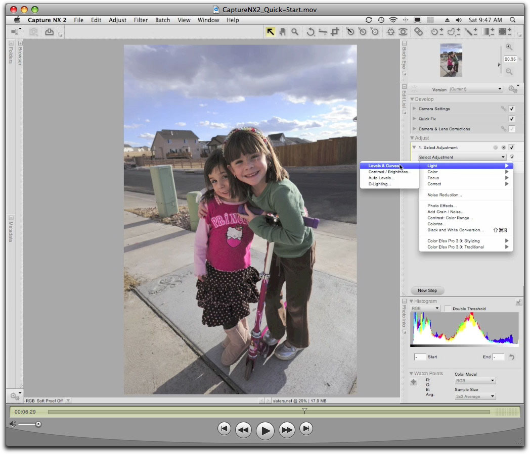
Task: Choose Levels & Curves from the submenu
Action: pyautogui.click(x=384, y=166)
